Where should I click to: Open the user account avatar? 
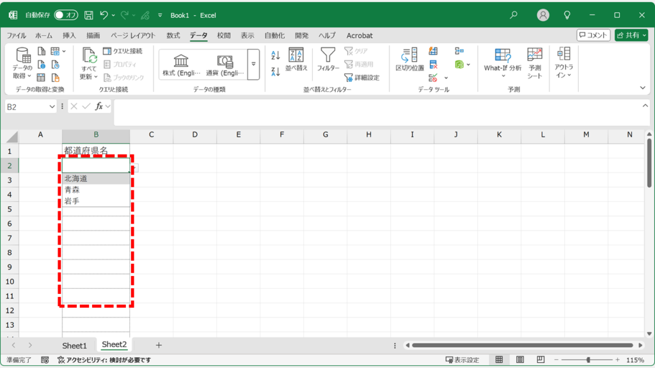[542, 15]
